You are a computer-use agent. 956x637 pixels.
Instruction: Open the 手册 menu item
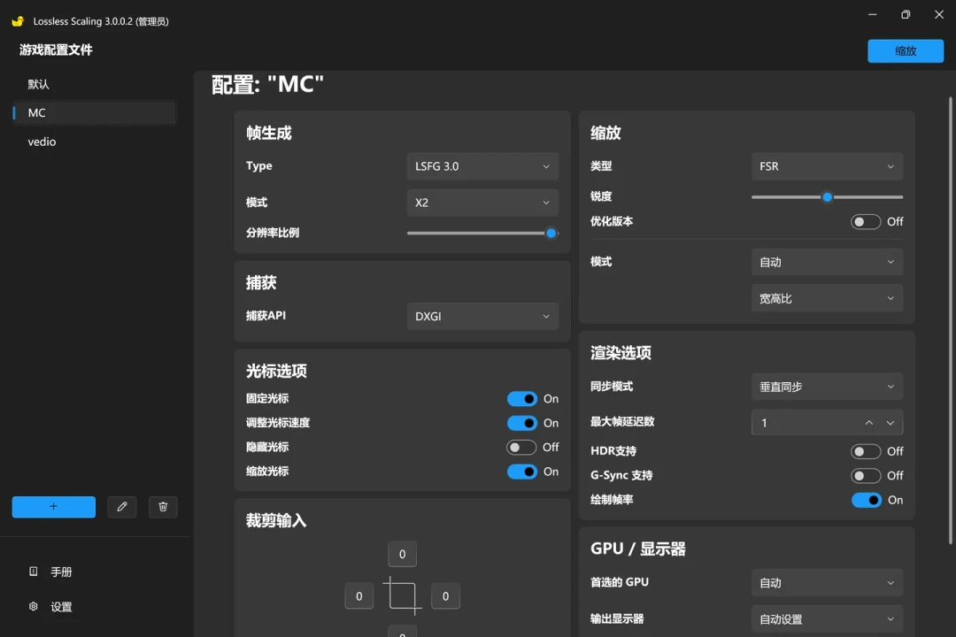click(x=61, y=572)
